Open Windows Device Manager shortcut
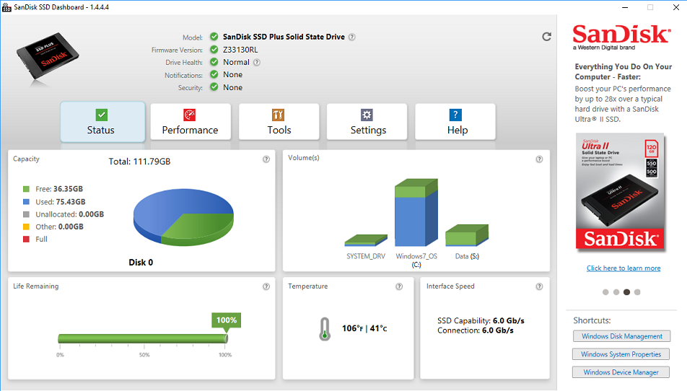The image size is (687, 391). pos(621,372)
